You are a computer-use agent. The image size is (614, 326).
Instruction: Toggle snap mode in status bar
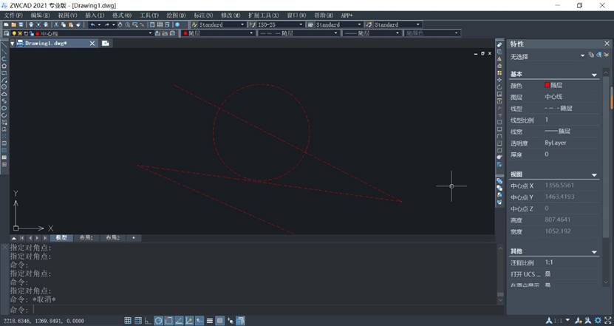[128, 321]
